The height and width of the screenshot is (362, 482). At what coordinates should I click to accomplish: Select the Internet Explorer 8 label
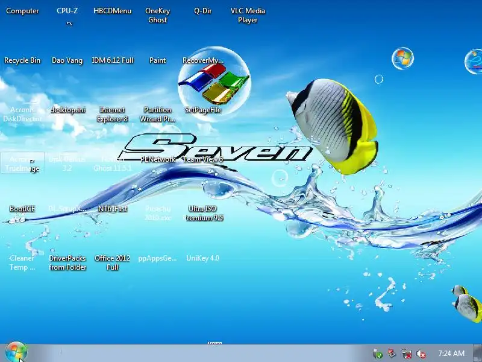pyautogui.click(x=113, y=114)
